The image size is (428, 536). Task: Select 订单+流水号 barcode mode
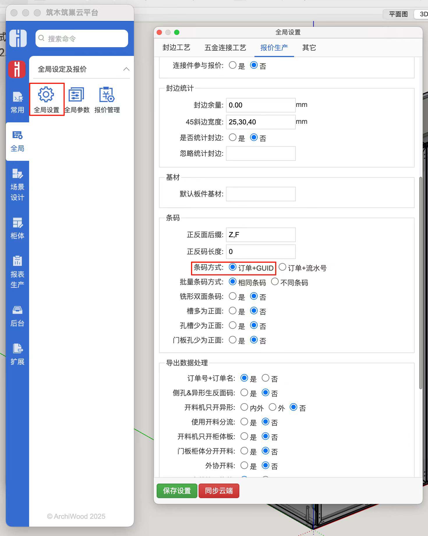282,267
